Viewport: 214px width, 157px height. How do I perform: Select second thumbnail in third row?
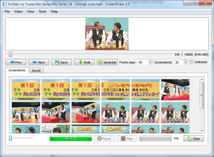pos(56,129)
